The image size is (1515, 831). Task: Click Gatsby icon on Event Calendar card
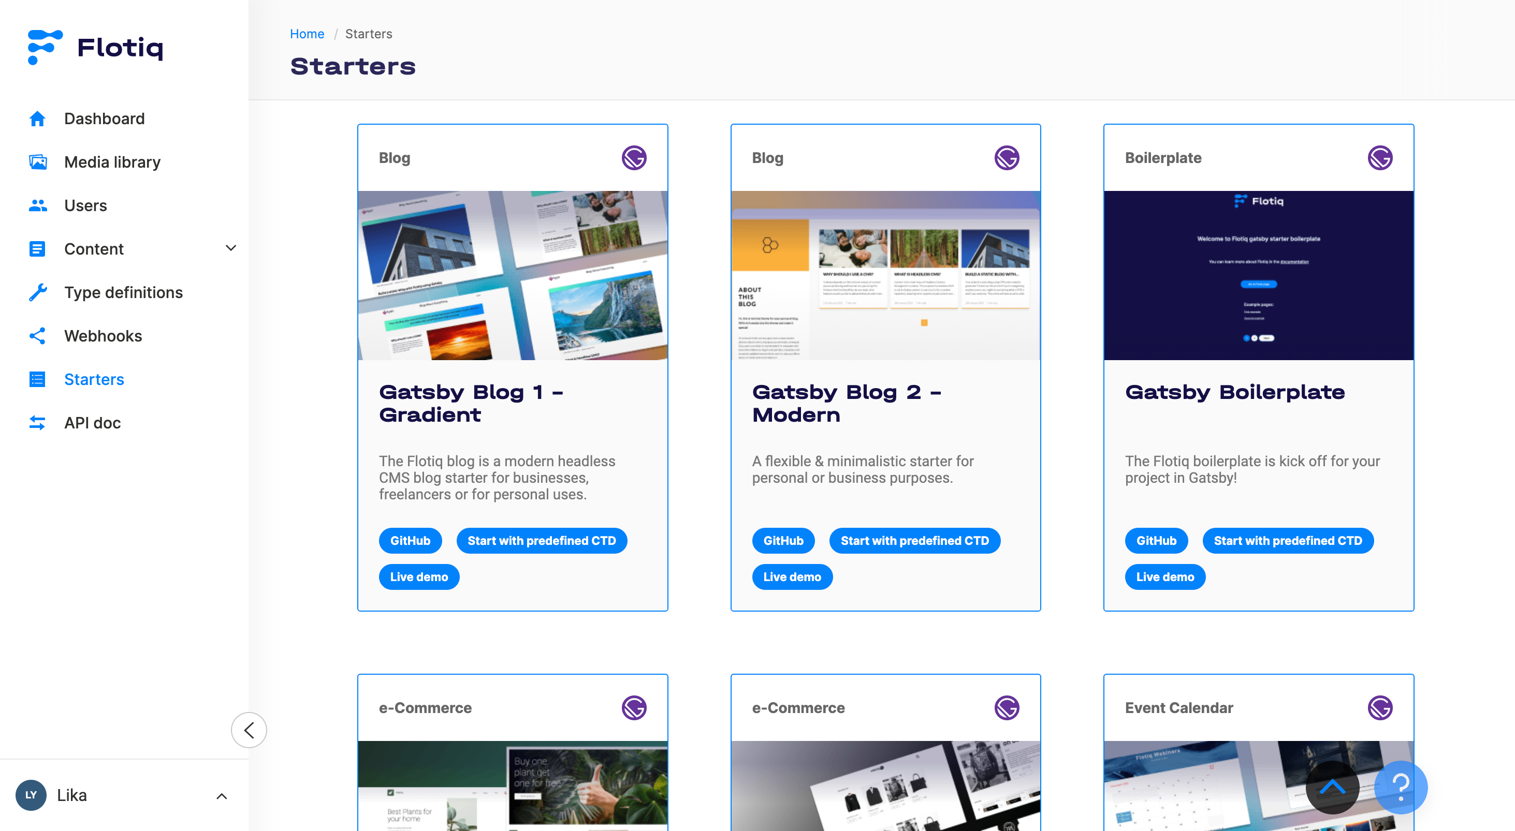coord(1380,707)
